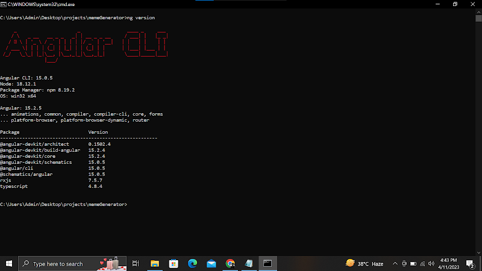Click the bottom command prompt line

tap(64, 204)
